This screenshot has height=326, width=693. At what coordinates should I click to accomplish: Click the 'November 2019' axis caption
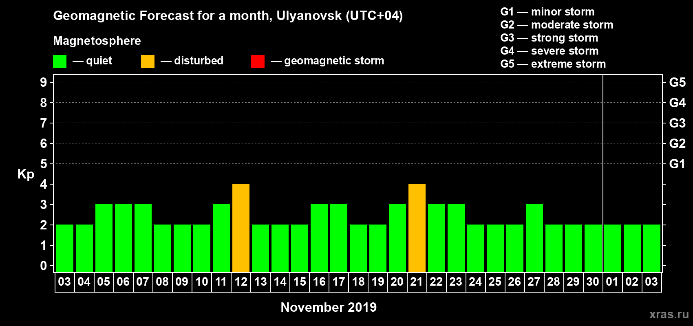click(329, 307)
